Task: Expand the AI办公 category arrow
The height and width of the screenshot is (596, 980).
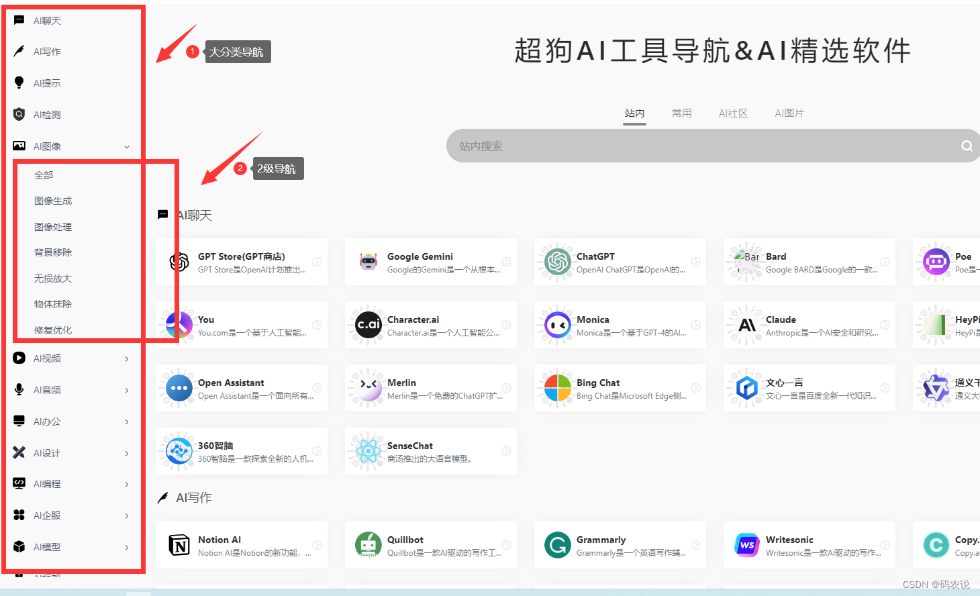Action: [127, 421]
